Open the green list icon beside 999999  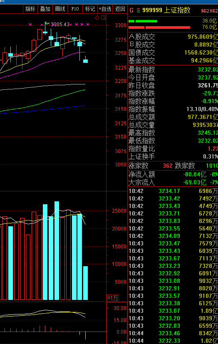click(138, 10)
